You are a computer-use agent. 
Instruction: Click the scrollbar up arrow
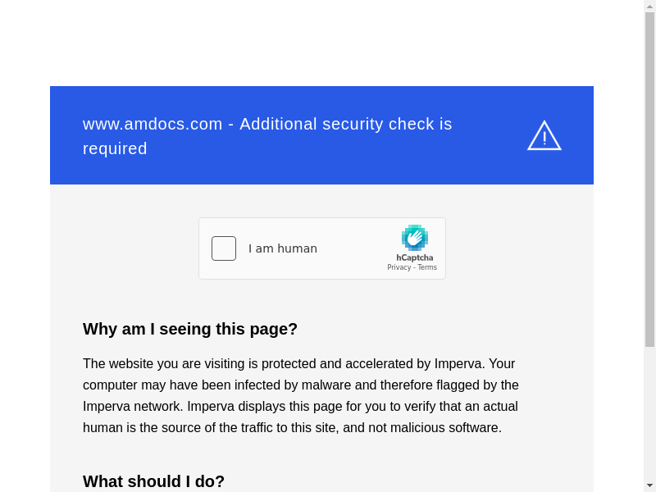pyautogui.click(x=649, y=6)
